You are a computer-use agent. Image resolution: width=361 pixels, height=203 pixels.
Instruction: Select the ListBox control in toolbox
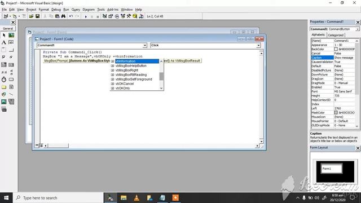point(11,65)
